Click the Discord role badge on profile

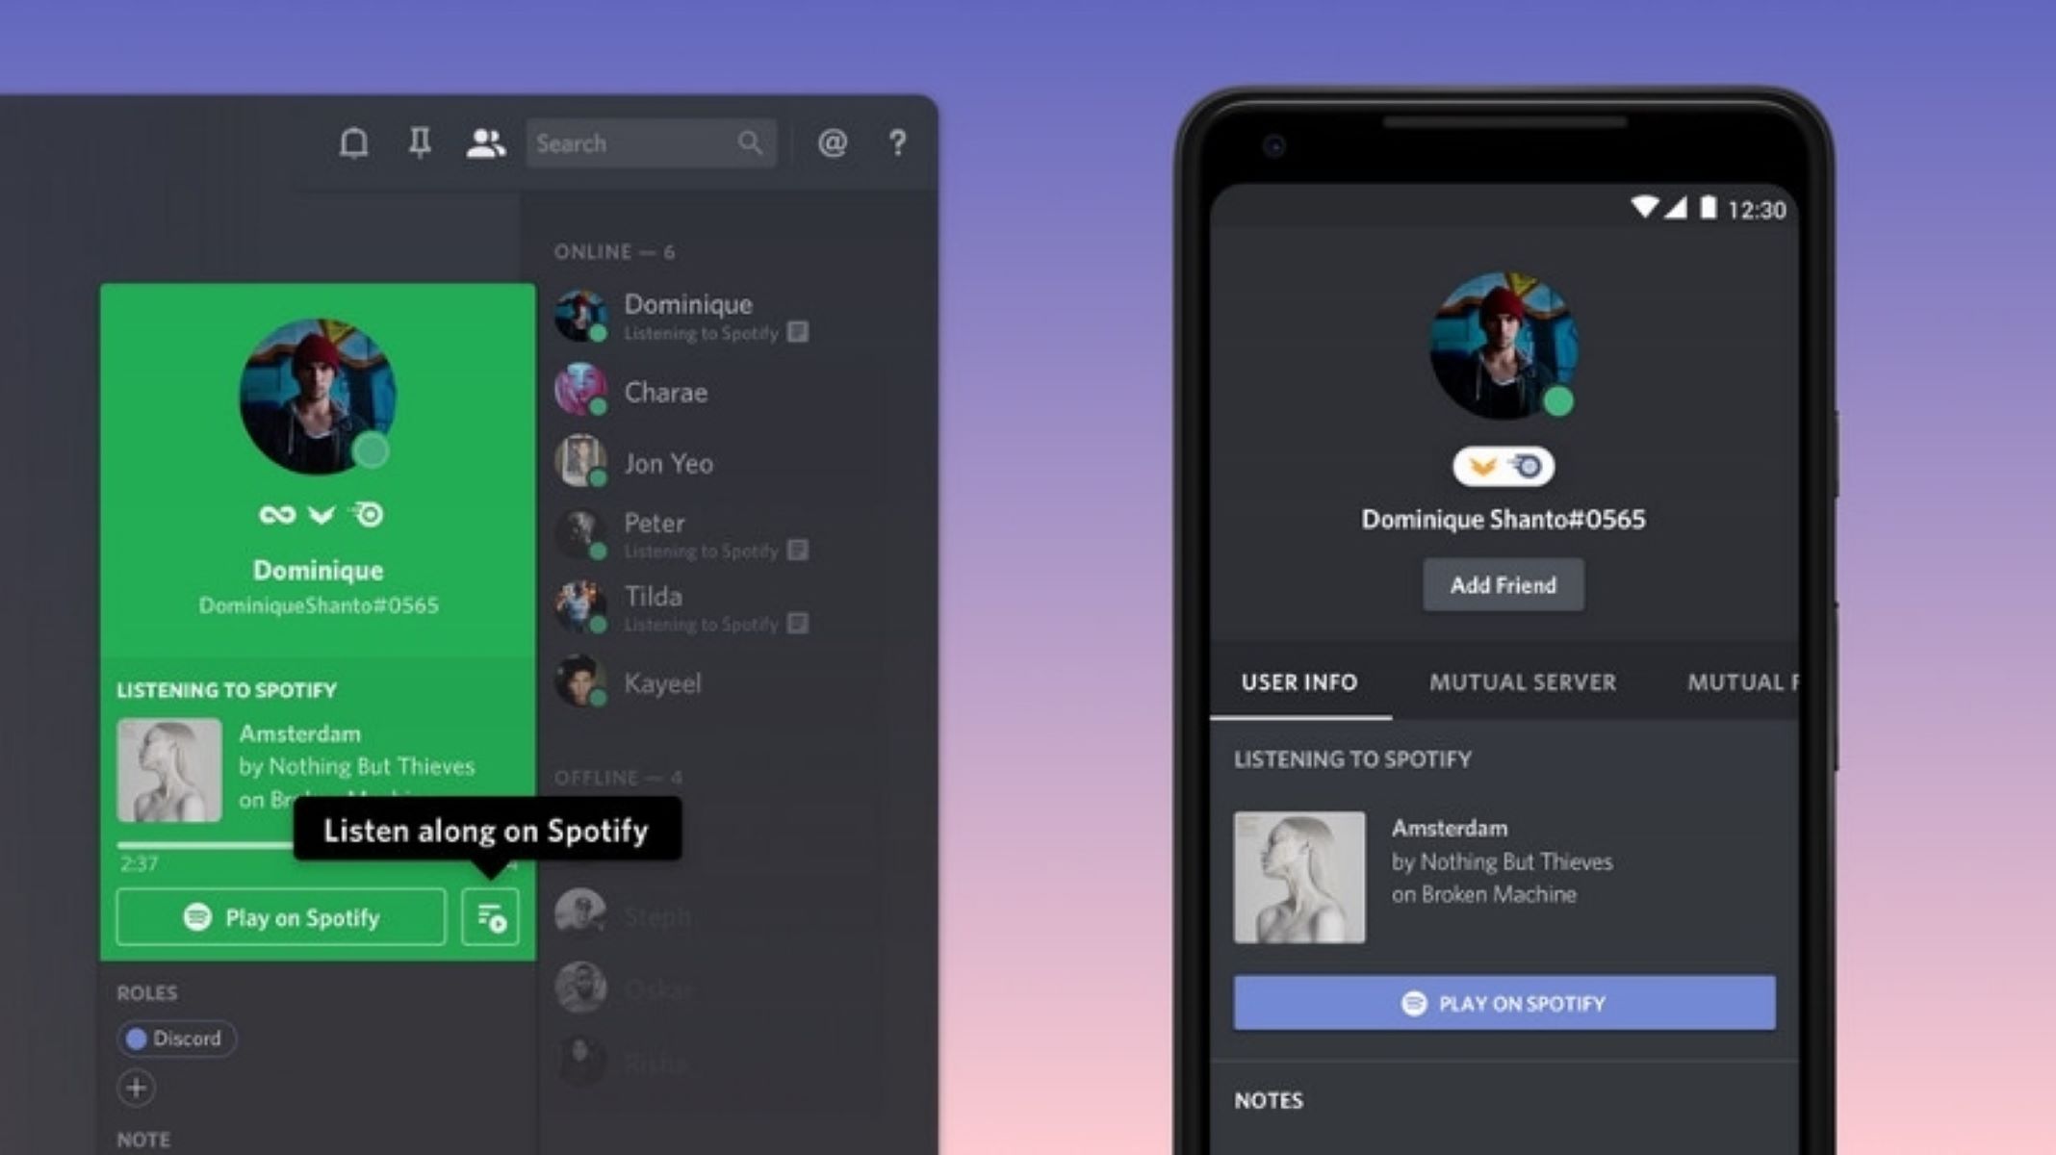tap(171, 1038)
